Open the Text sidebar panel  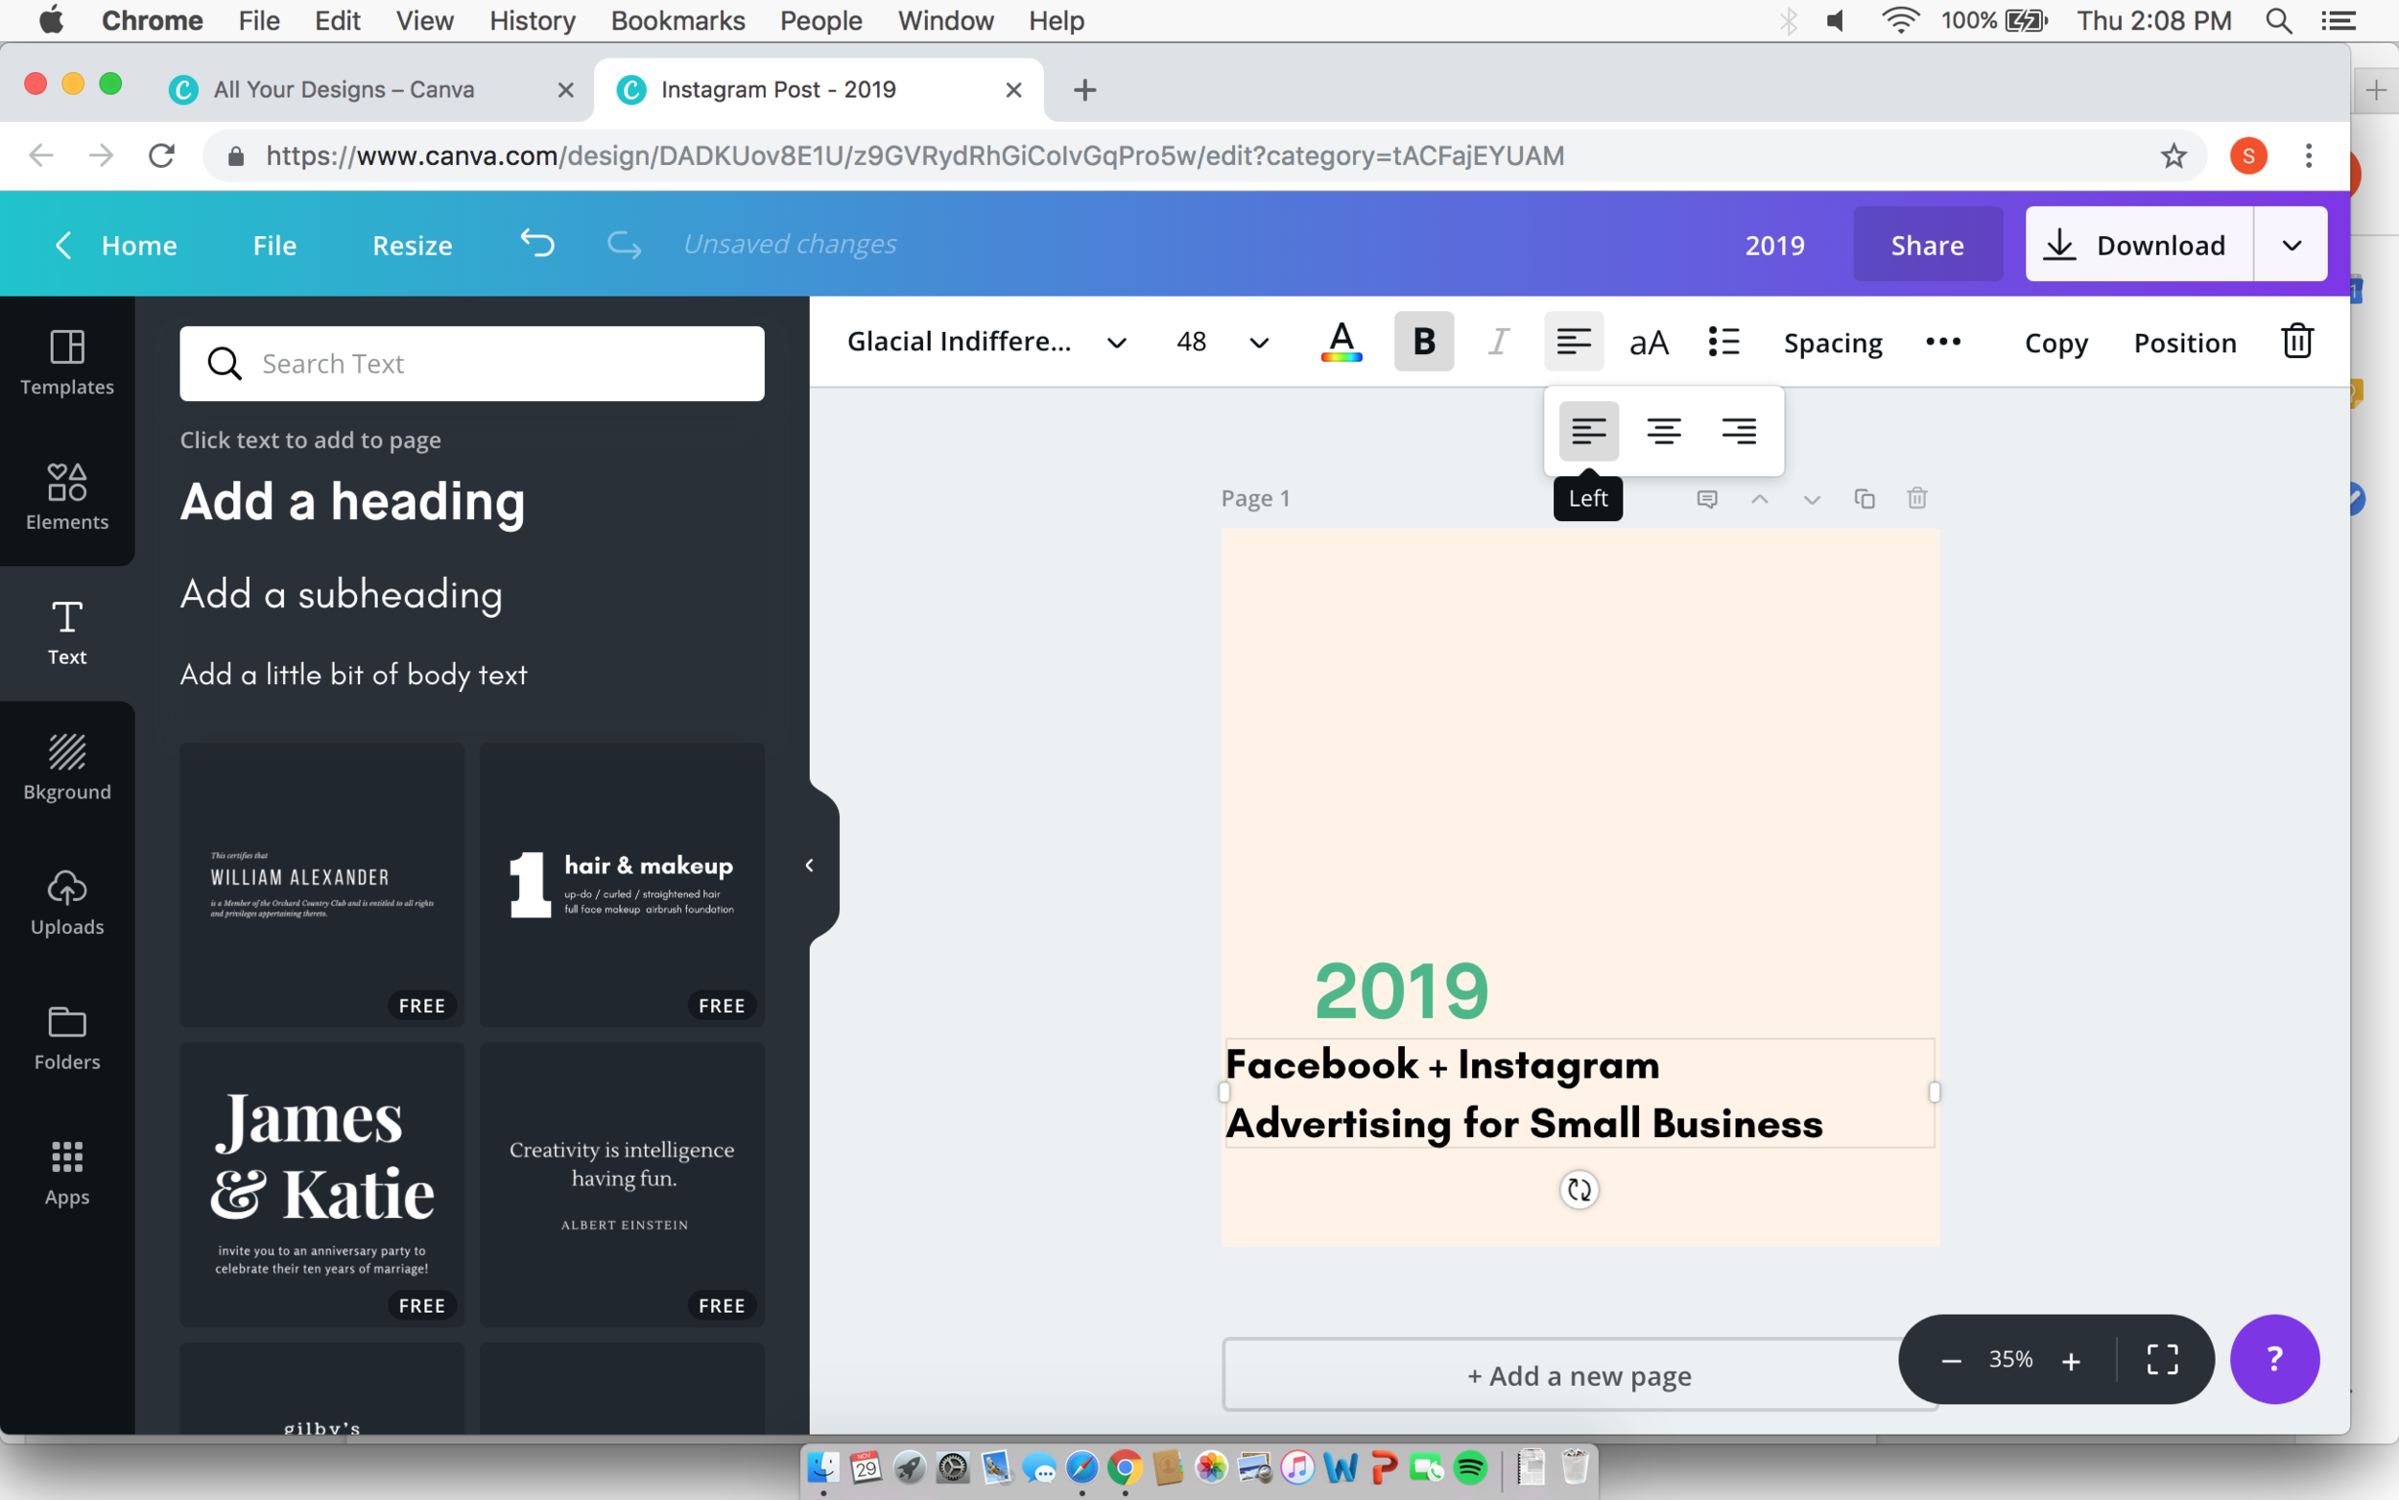click(67, 631)
